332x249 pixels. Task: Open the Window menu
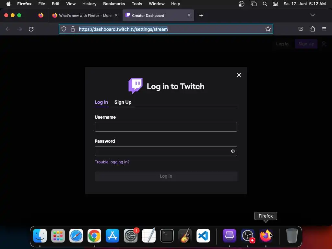pyautogui.click(x=157, y=4)
